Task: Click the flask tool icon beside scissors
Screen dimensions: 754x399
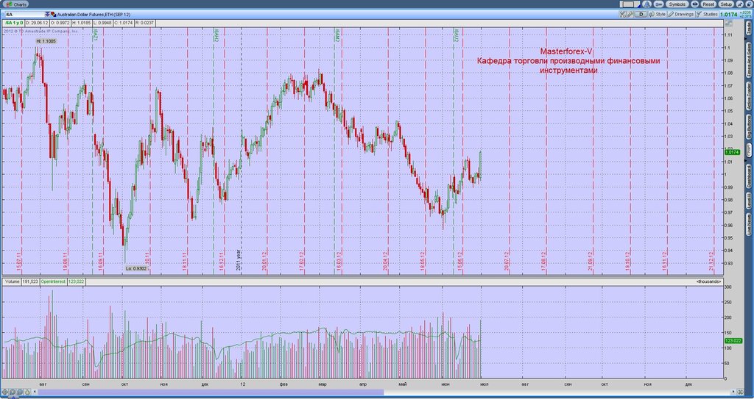Action: 630,15
